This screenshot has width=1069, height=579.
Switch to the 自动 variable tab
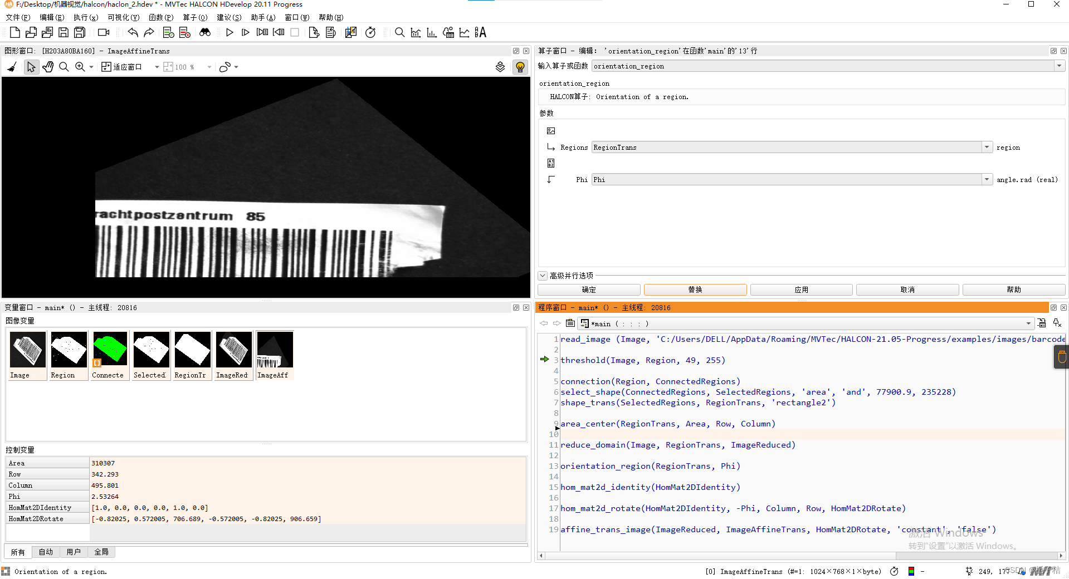pyautogui.click(x=46, y=552)
